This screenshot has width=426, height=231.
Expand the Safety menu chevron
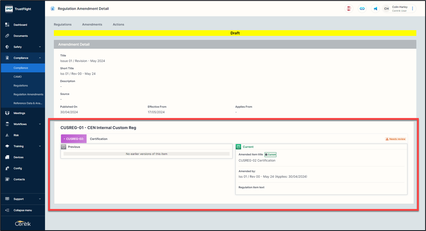(x=40, y=47)
